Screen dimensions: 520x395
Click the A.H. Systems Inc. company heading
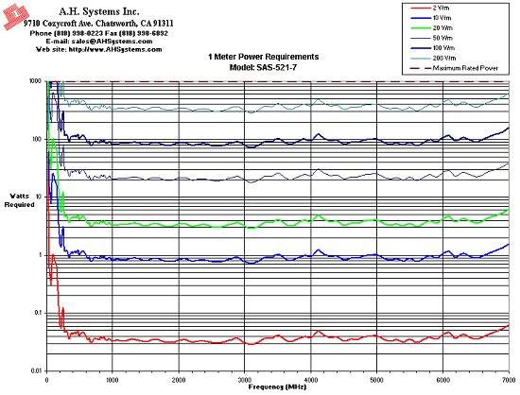[x=99, y=11]
